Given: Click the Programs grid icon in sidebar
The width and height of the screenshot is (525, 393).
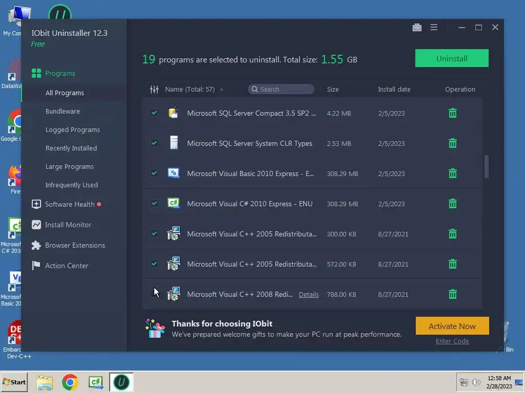Looking at the screenshot, I should point(36,73).
